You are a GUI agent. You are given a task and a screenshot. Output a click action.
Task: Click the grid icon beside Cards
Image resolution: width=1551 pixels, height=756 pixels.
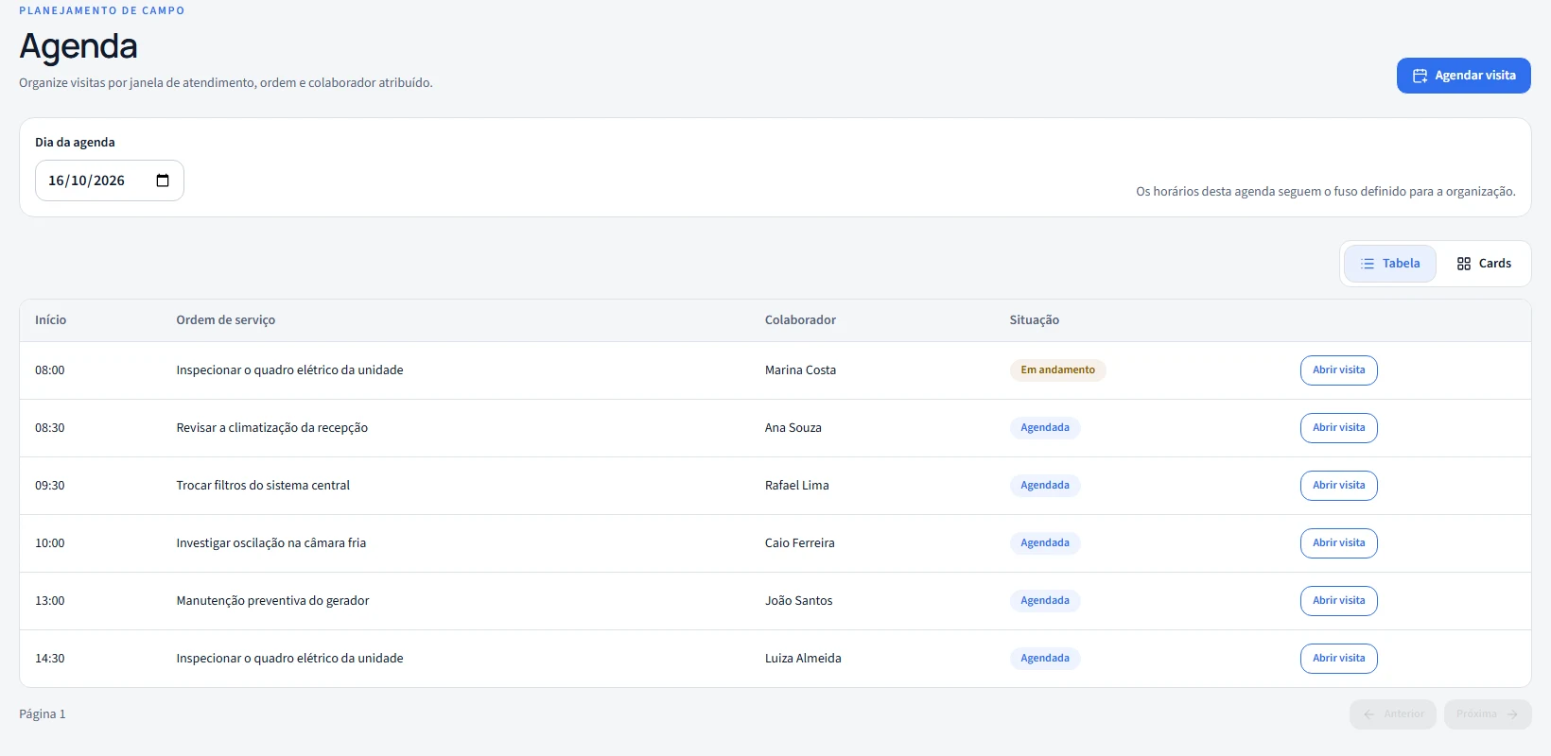1464,264
